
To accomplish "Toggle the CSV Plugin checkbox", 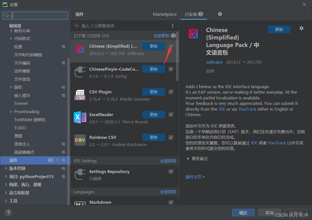I will 171,92.
